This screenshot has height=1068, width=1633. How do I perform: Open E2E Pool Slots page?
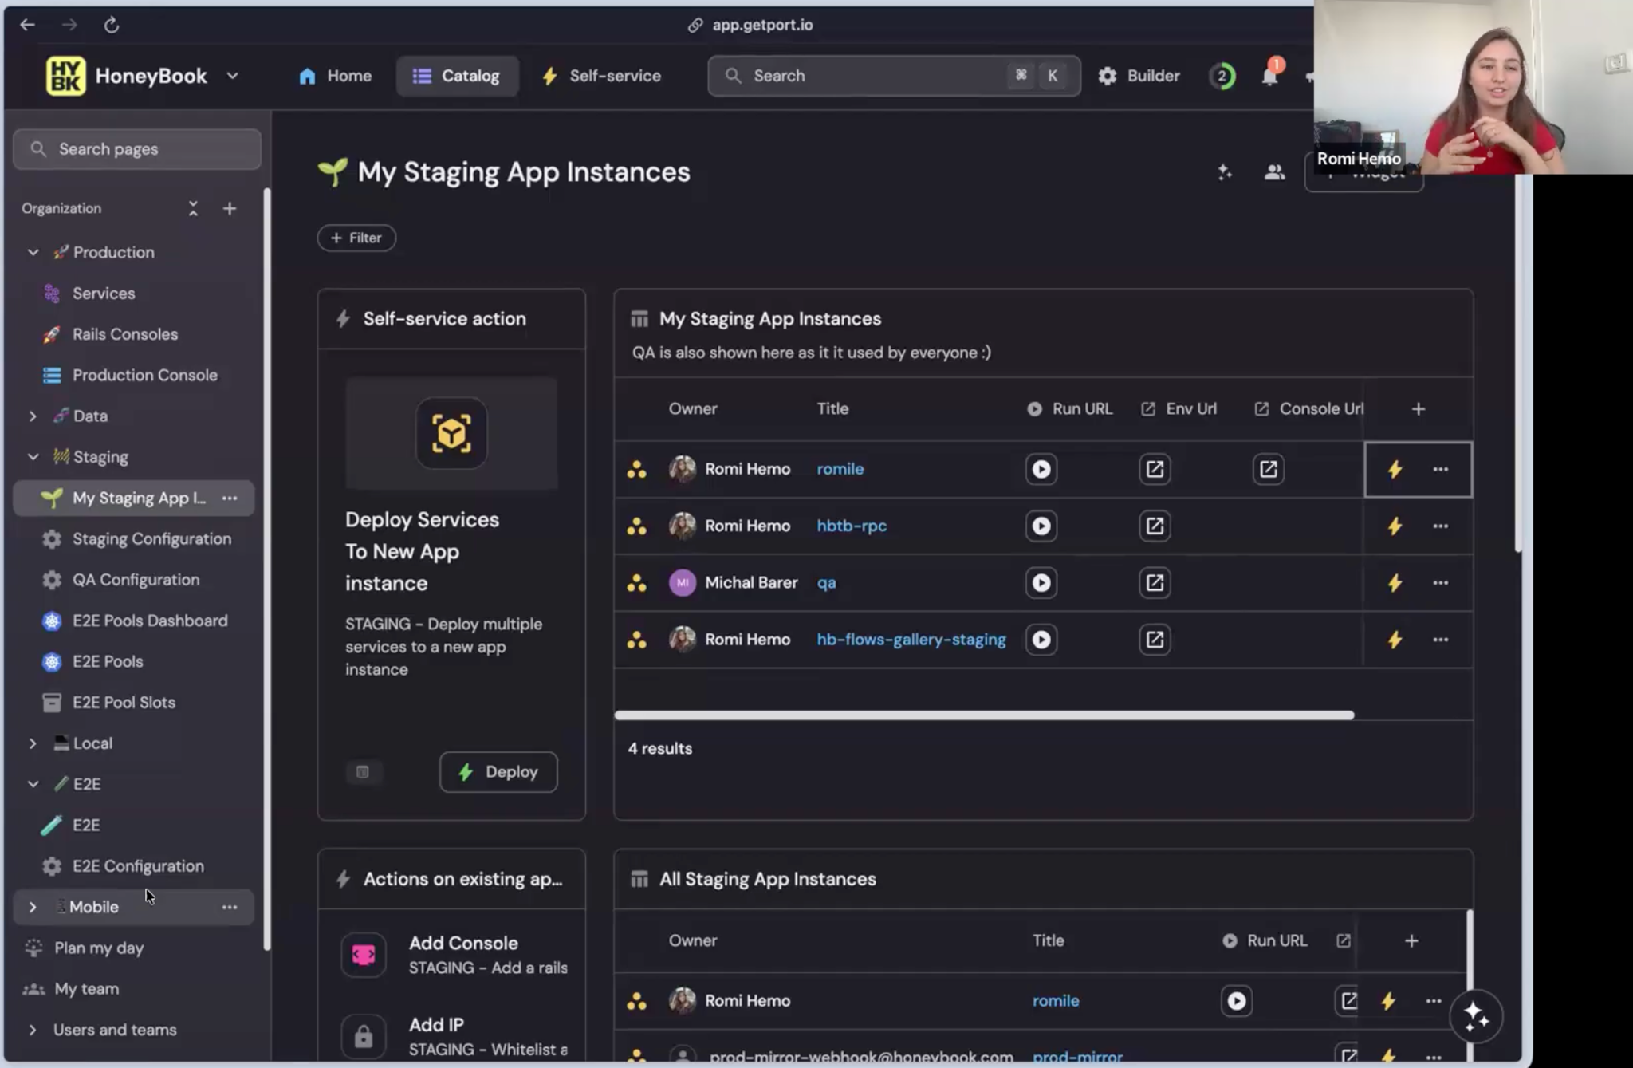(124, 703)
